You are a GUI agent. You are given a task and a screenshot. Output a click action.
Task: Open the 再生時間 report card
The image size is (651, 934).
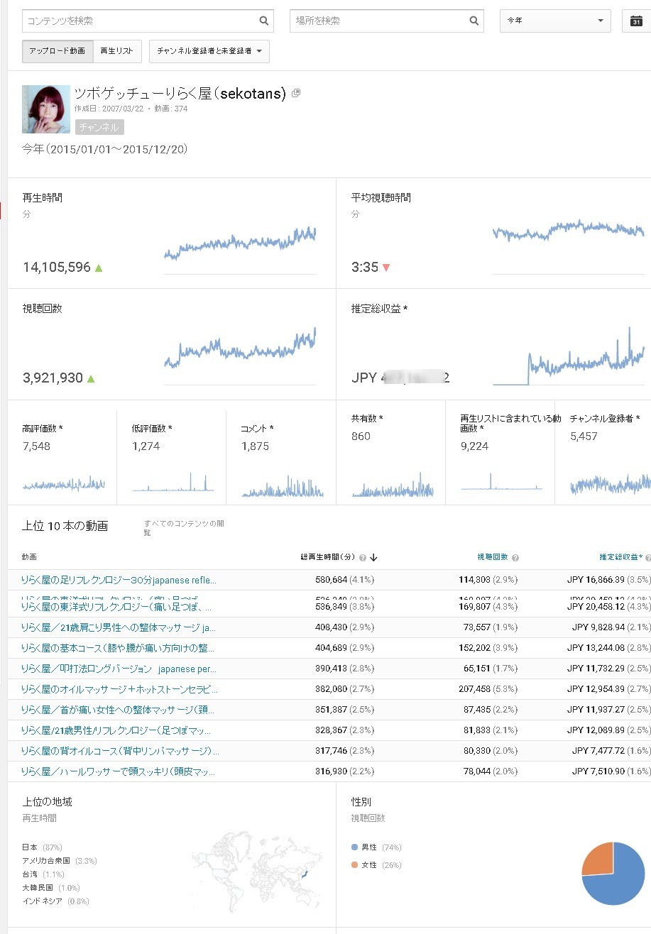(x=172, y=233)
